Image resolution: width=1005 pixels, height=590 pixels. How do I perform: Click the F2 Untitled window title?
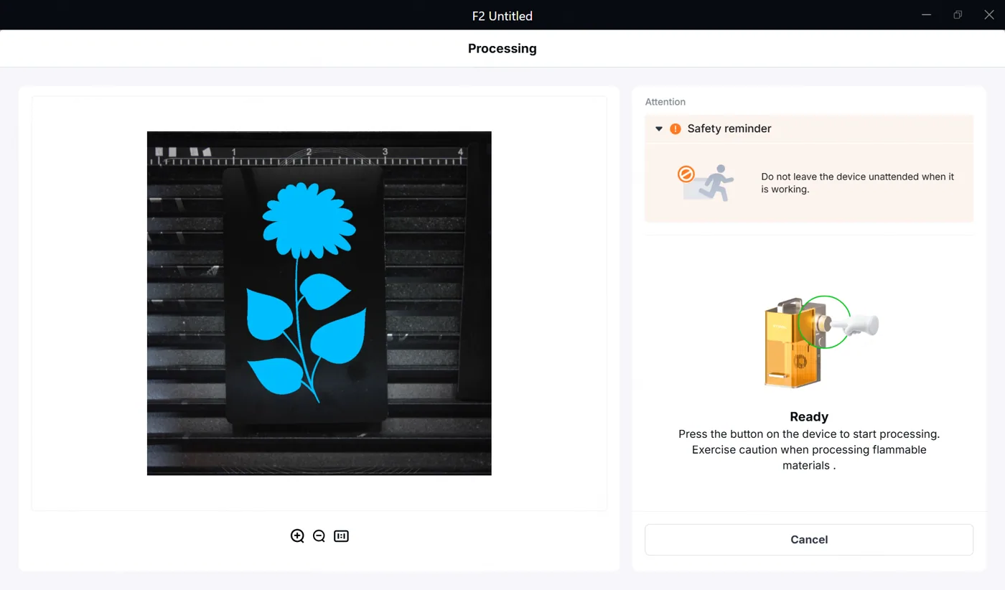(502, 16)
